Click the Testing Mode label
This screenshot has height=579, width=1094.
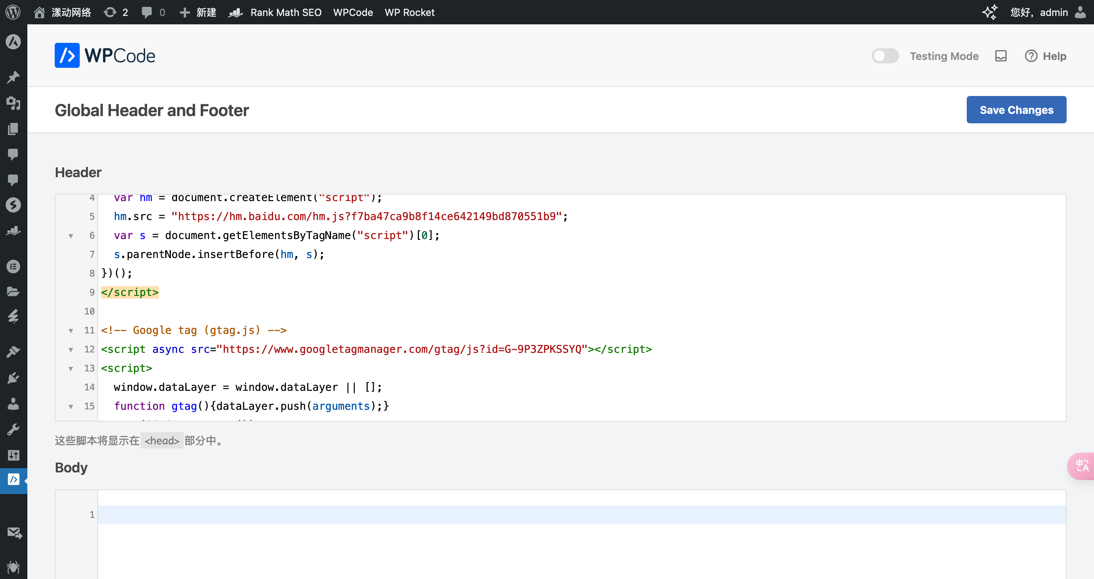pyautogui.click(x=944, y=56)
